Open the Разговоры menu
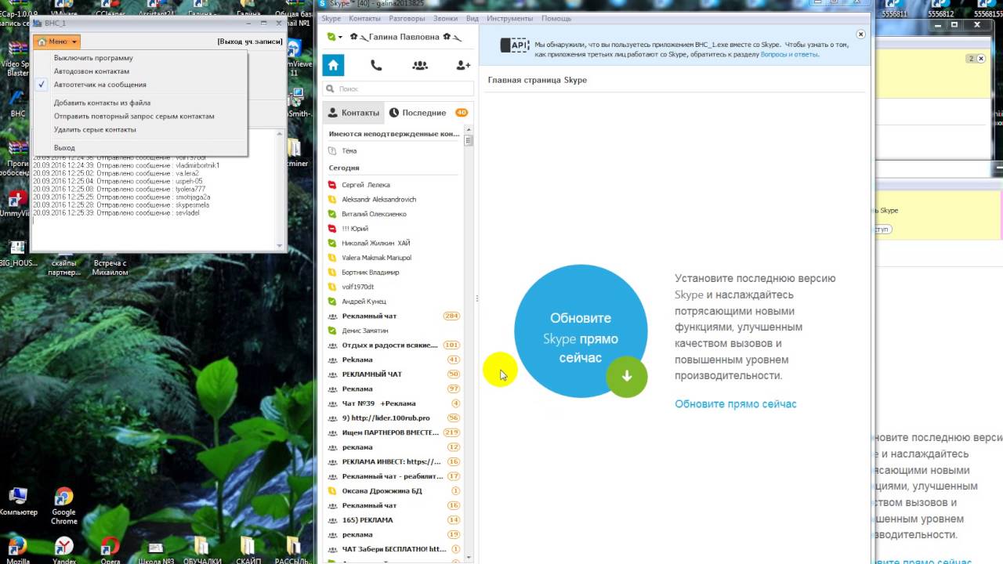1003x564 pixels. click(407, 18)
